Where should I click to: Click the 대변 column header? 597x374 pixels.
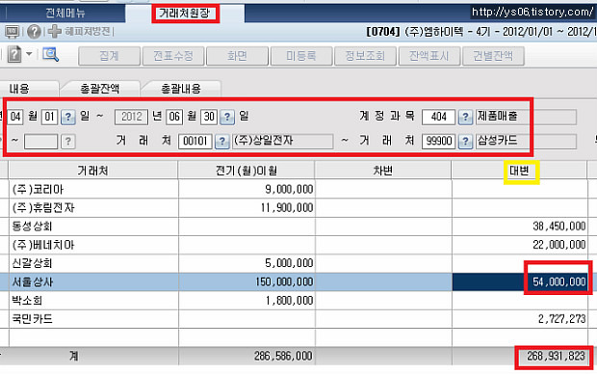pyautogui.click(x=519, y=170)
